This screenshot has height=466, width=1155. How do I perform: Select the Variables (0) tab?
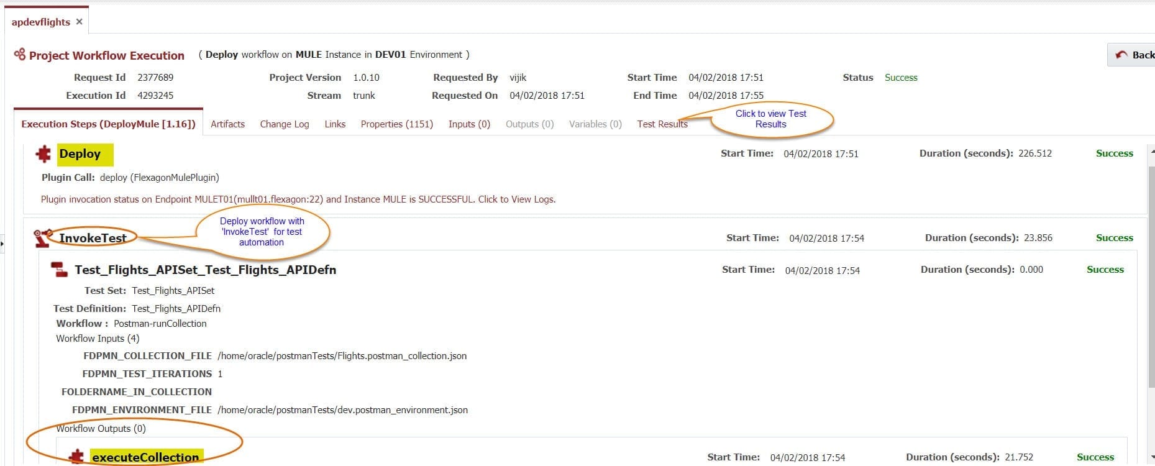click(595, 124)
